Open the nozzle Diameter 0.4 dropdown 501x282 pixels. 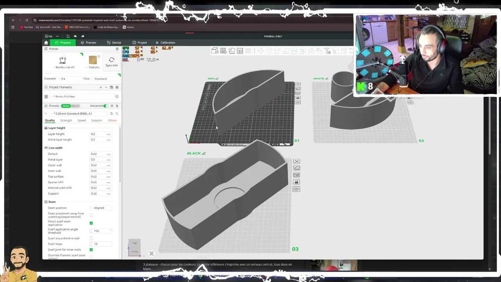click(68, 79)
